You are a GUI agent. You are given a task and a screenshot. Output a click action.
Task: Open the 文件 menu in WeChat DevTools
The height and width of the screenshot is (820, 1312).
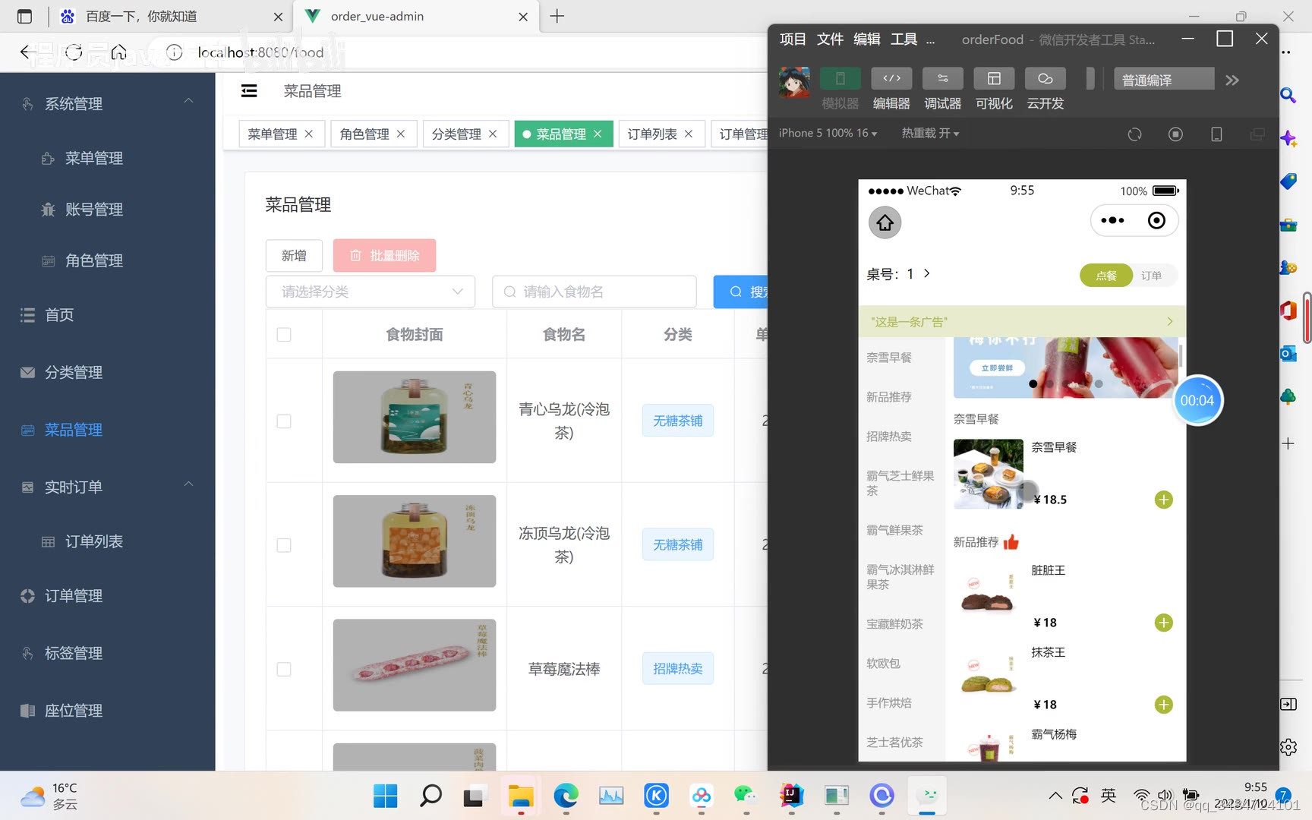830,39
